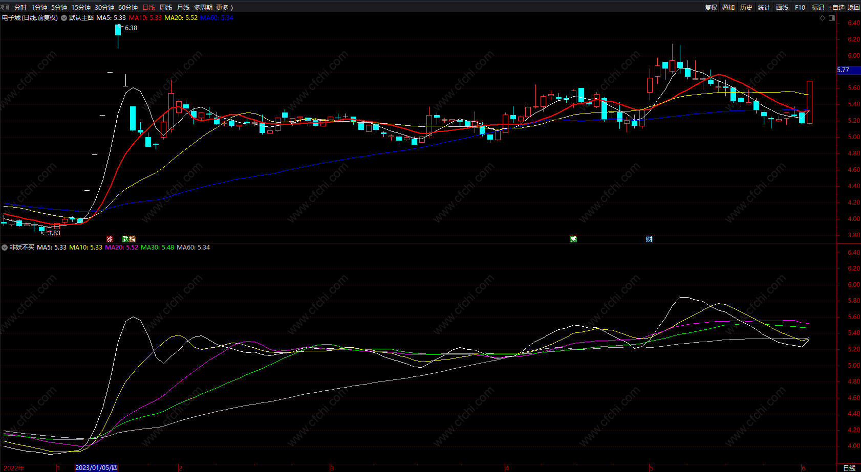Click the 2023/01/05/四 date marker
This screenshot has width=861, height=472.
tap(96, 468)
